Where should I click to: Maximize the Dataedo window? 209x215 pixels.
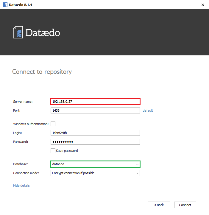(x=188, y=5)
